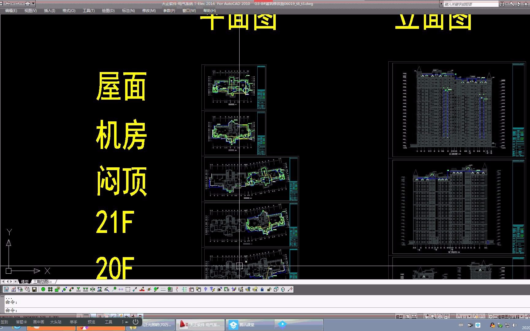This screenshot has height=331, width=530.
Task: Toggle the viewport lock icon at bottom right
Action: pyautogui.click(x=528, y=316)
